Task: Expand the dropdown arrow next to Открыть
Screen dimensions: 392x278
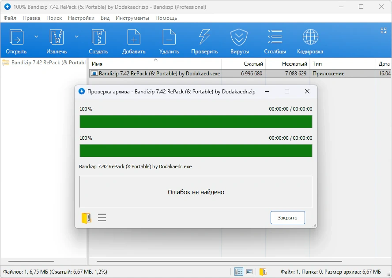Action: click(x=36, y=37)
